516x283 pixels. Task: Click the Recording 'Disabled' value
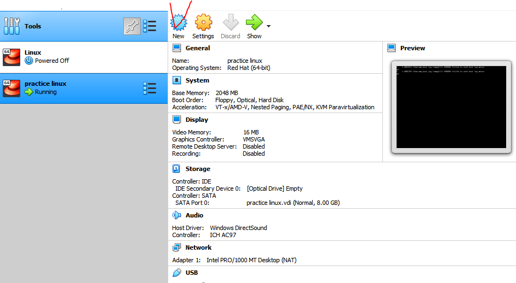pyautogui.click(x=254, y=154)
